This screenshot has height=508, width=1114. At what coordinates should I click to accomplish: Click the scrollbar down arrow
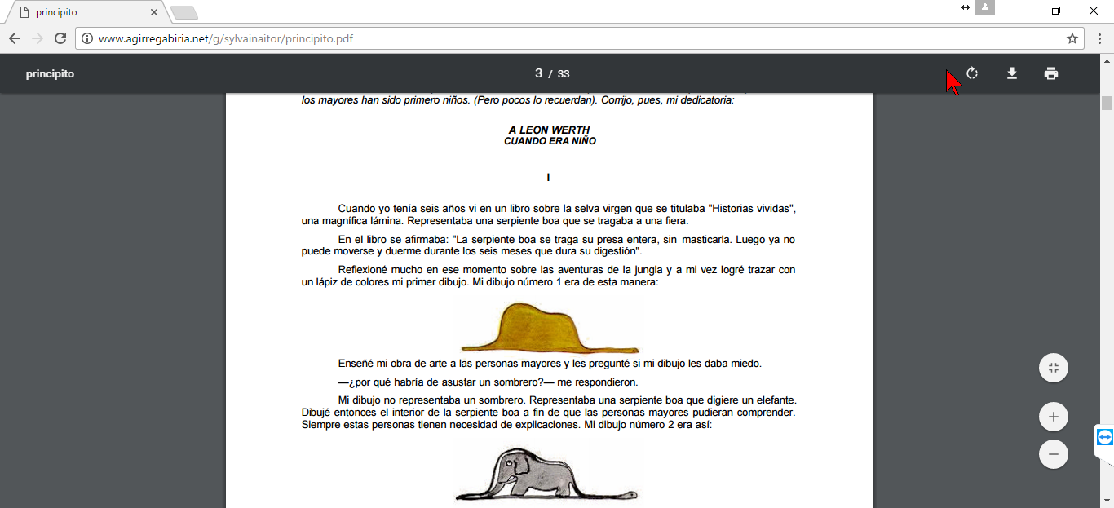(x=1107, y=501)
